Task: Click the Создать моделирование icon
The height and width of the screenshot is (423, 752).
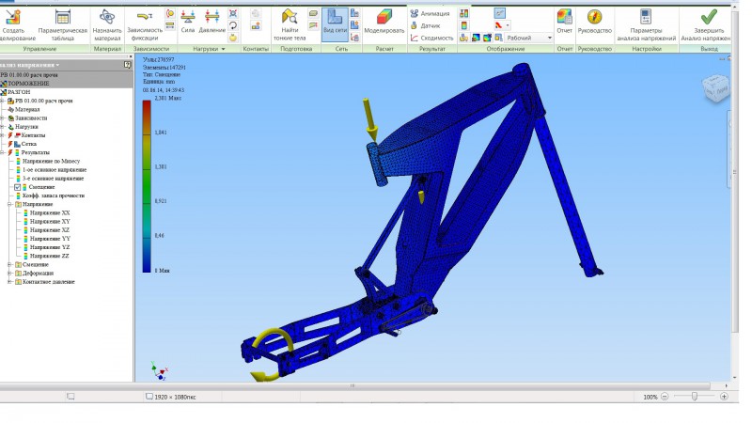Action: point(13,18)
